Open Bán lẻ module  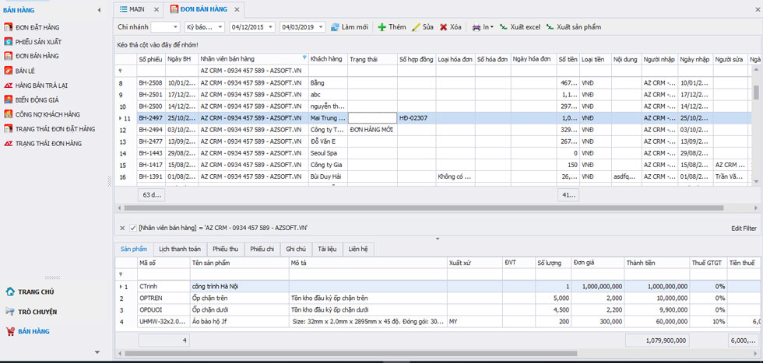point(25,71)
